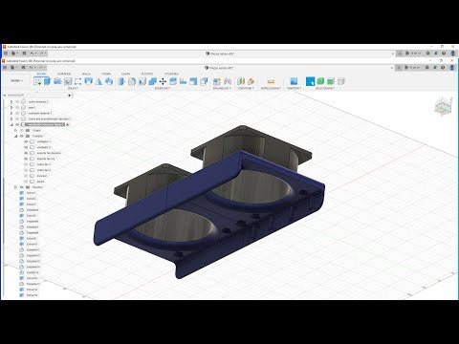This screenshot has width=459, height=344.
Task: Toggle the Origen folder eye icon
Action: [x=22, y=130]
